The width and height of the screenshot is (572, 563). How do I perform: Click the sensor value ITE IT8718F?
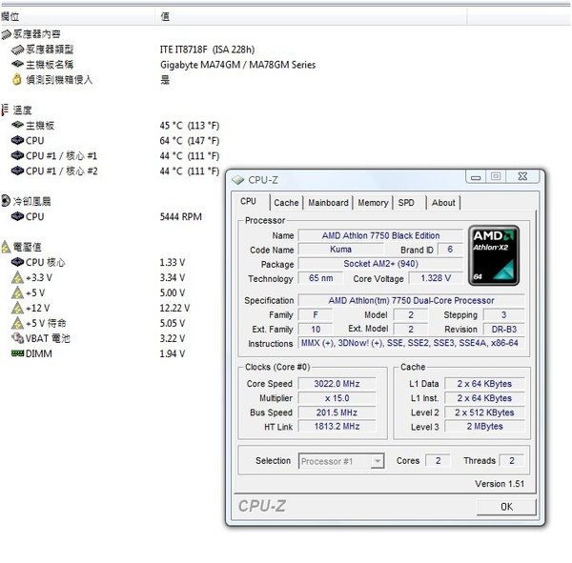[x=207, y=50]
